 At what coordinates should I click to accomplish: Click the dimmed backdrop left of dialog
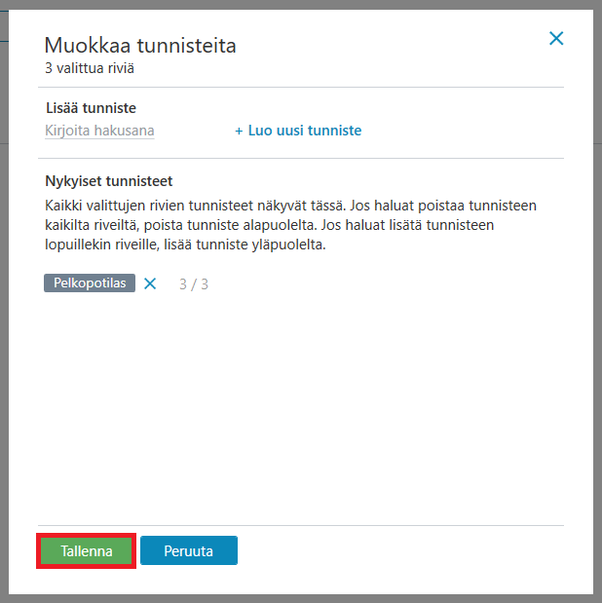4,308
